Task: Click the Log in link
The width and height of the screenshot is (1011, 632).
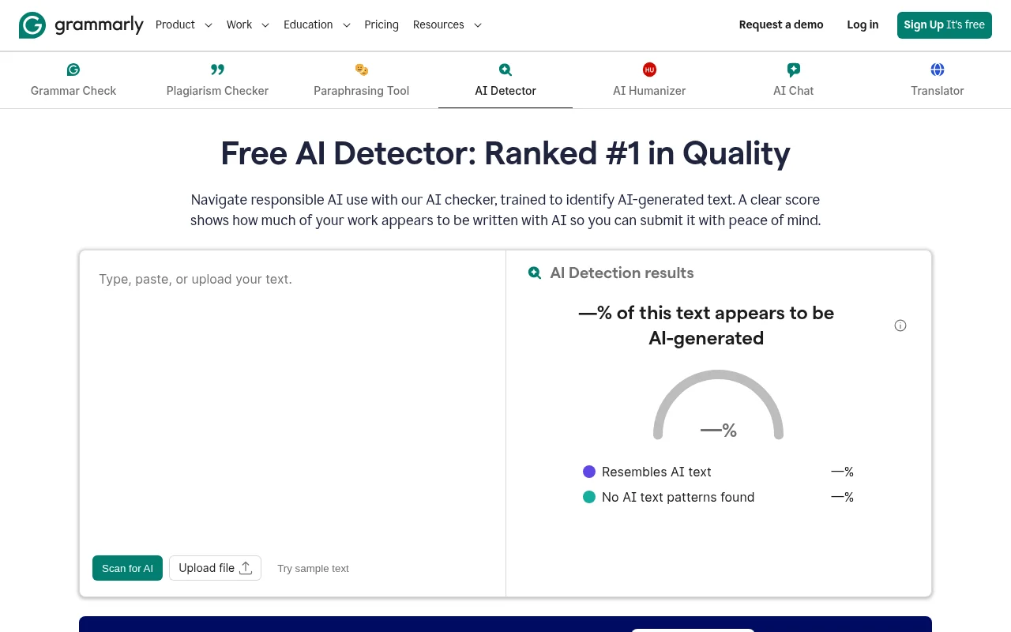Action: 863,24
